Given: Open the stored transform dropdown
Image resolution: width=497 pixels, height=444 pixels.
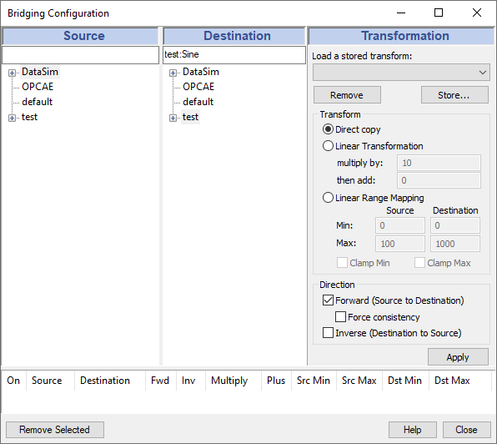Looking at the screenshot, I should (x=401, y=73).
